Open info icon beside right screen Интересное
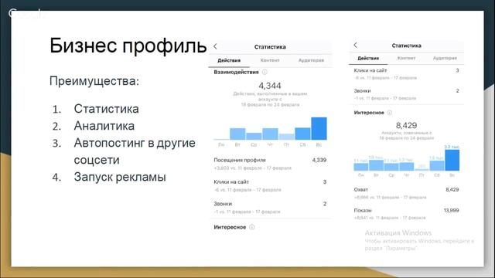495x278 pixels. (390, 113)
